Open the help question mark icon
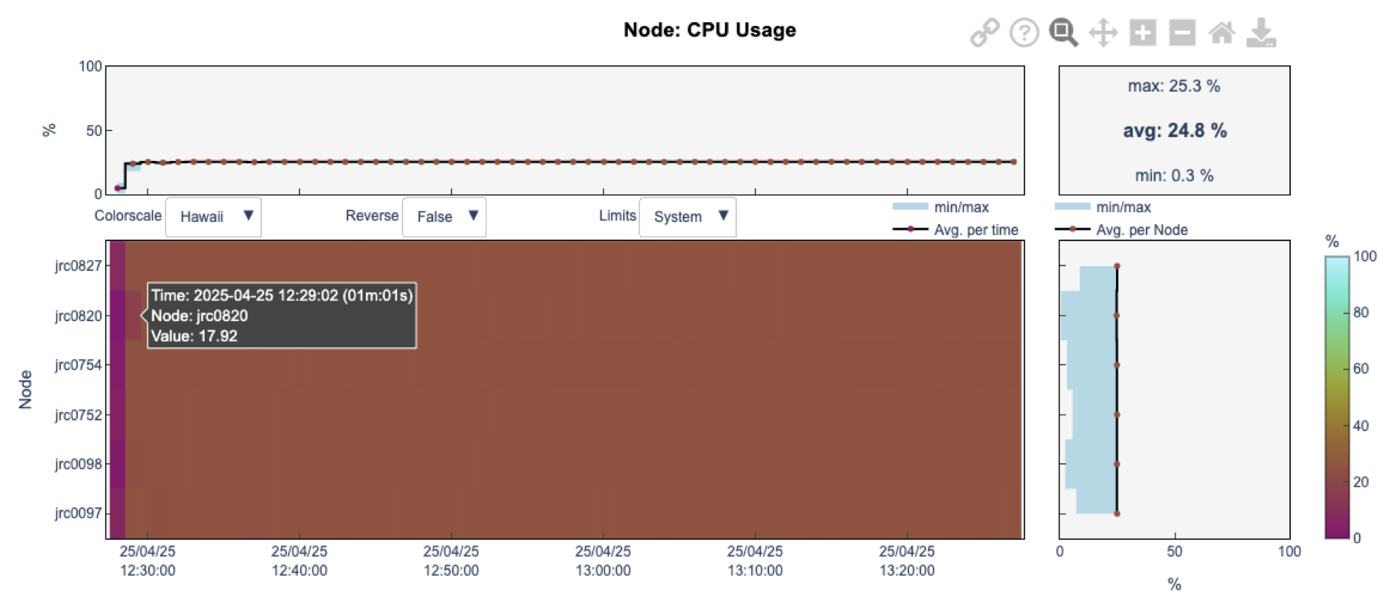Screen dimensions: 1397x608 1024,33
